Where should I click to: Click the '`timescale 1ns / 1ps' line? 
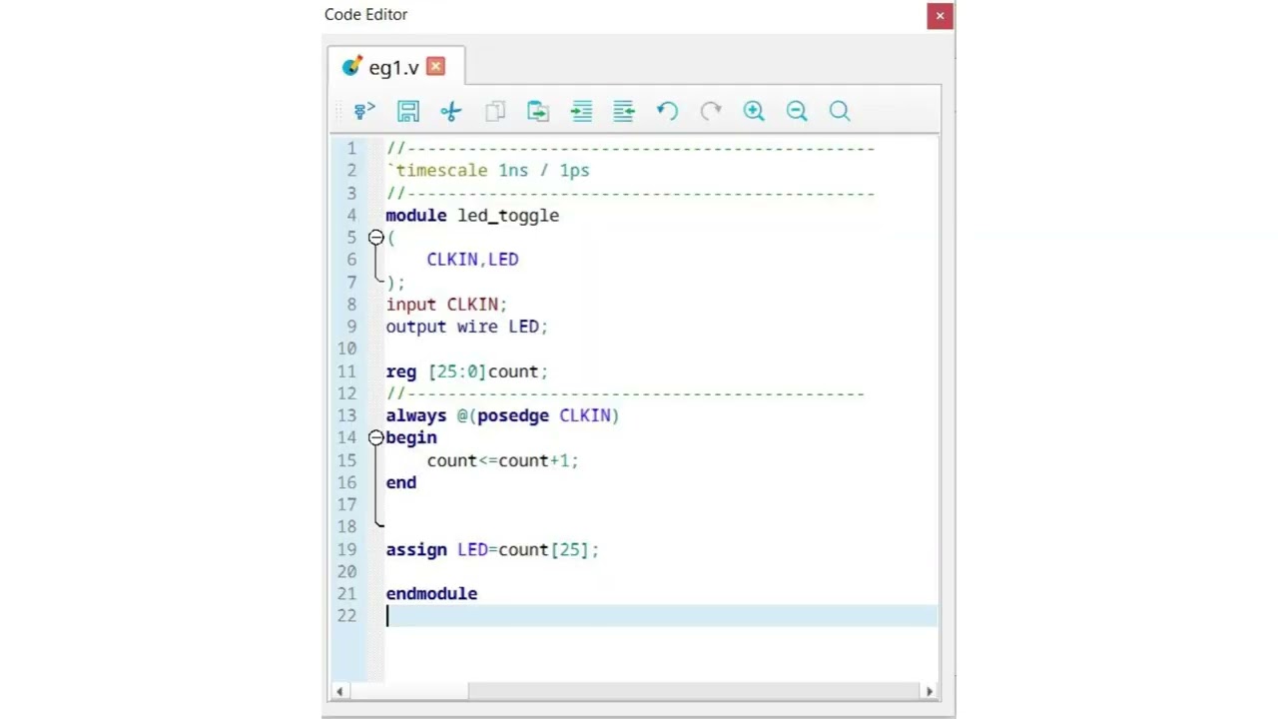click(x=488, y=171)
